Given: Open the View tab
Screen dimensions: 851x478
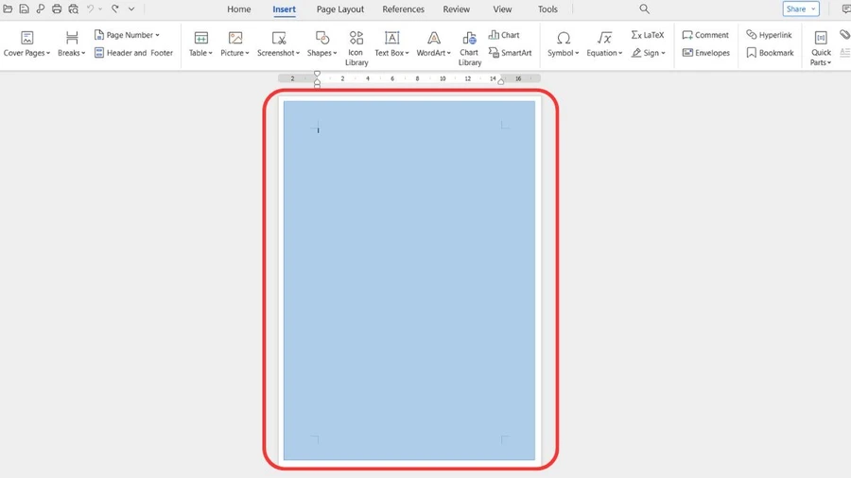Looking at the screenshot, I should coord(502,9).
